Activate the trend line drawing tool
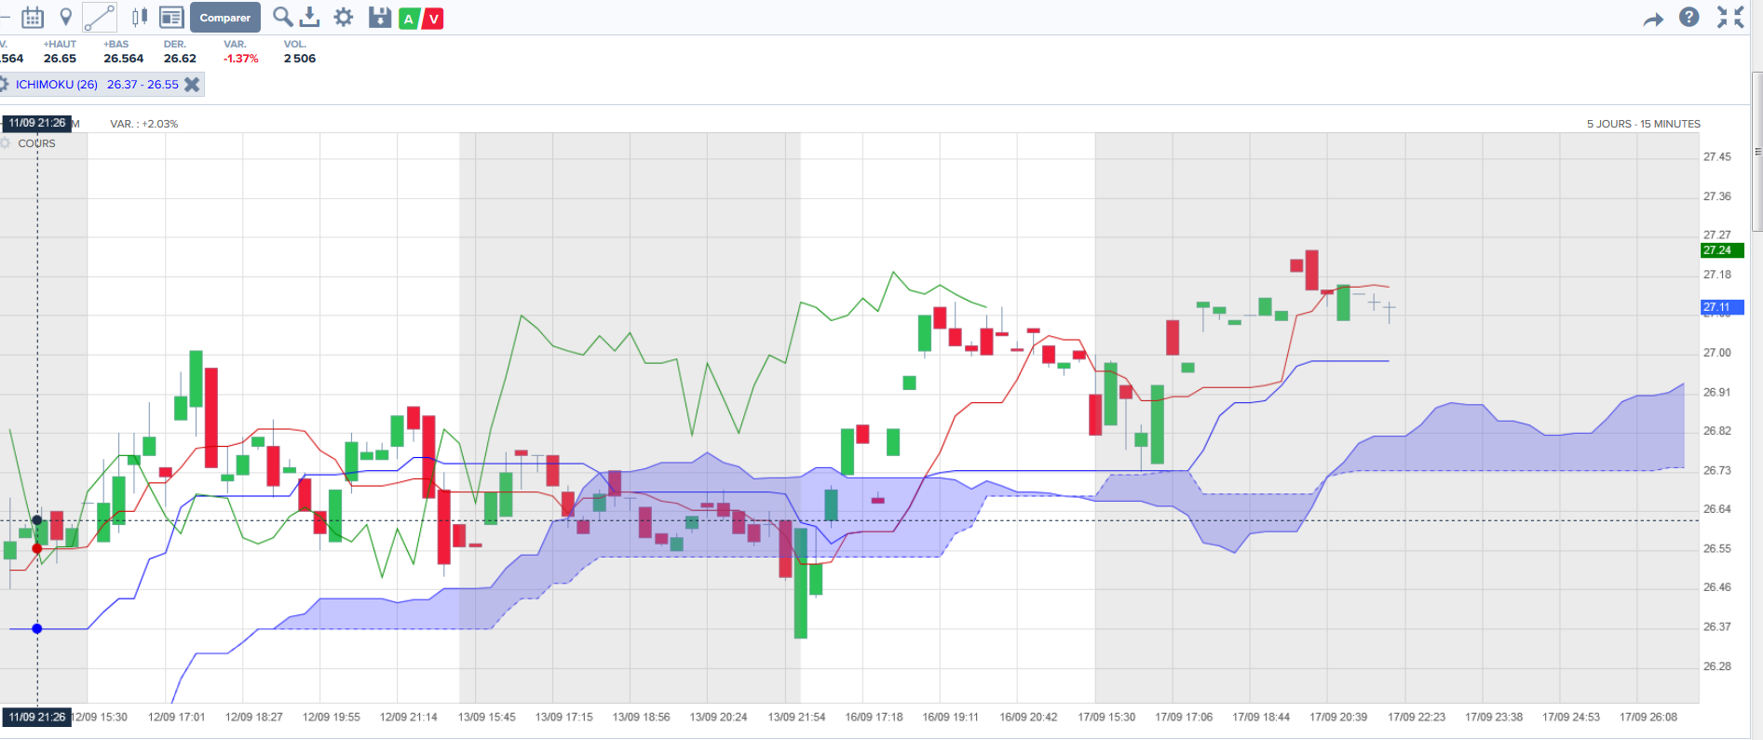This screenshot has height=740, width=1763. click(100, 17)
